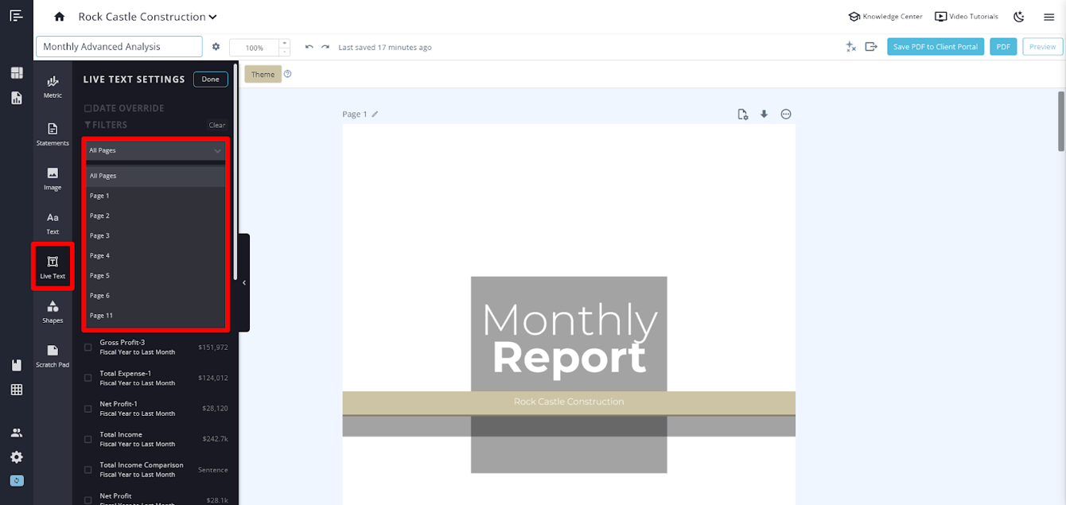This screenshot has width=1066, height=505.
Task: Clear the filters
Action: (217, 125)
